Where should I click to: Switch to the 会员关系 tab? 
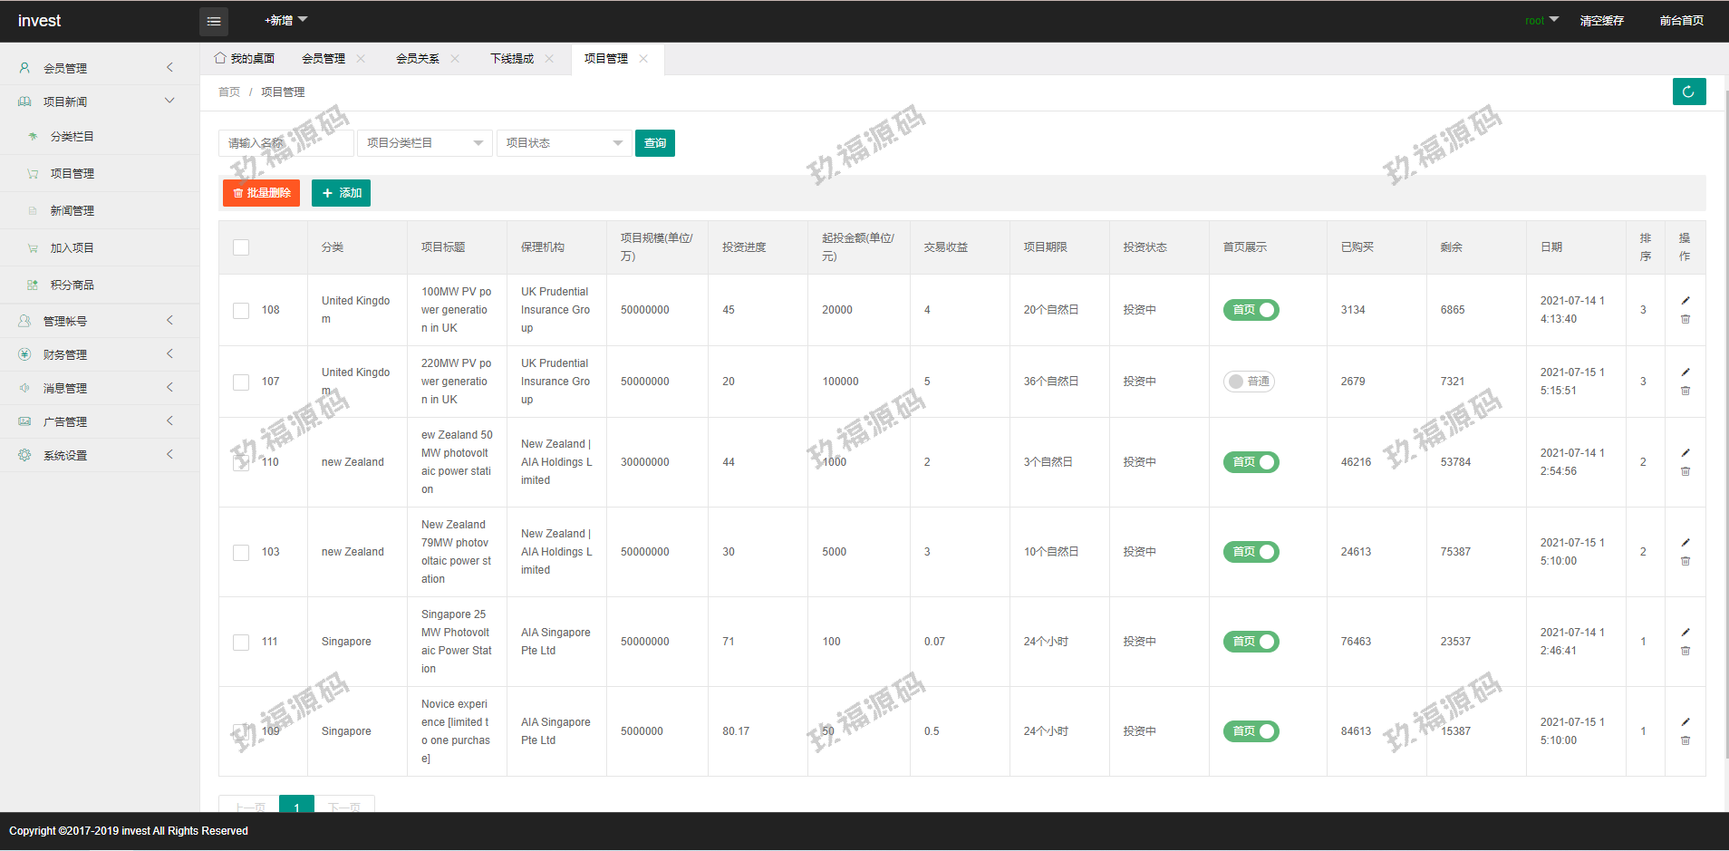[x=418, y=59]
